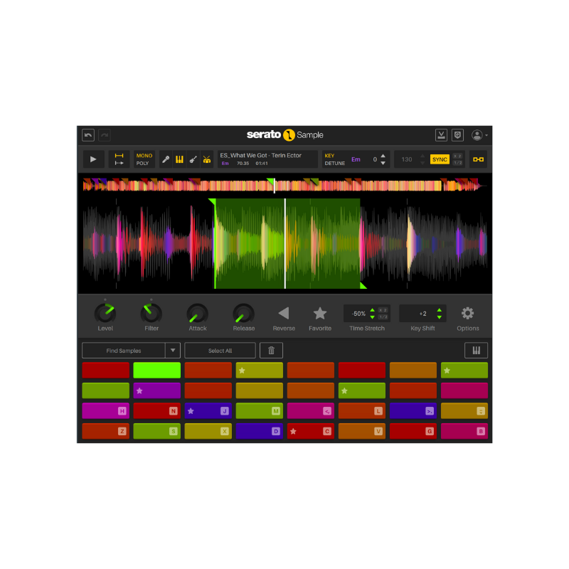Toggle the KEY mode label

pyautogui.click(x=329, y=155)
